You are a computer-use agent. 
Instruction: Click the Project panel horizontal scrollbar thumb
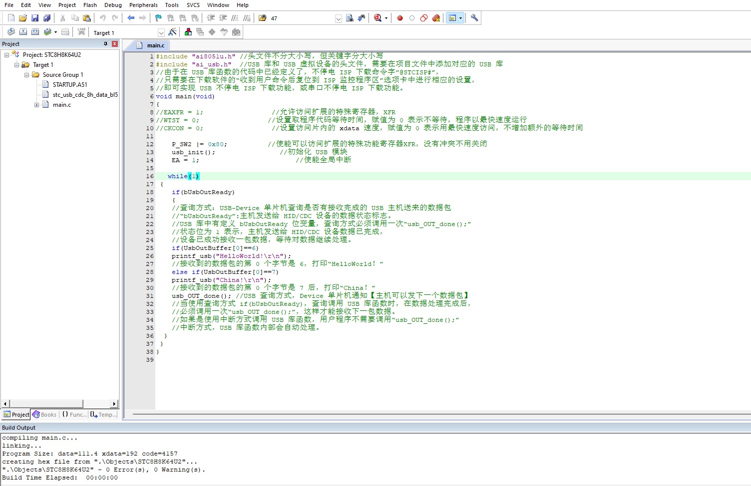coord(46,404)
